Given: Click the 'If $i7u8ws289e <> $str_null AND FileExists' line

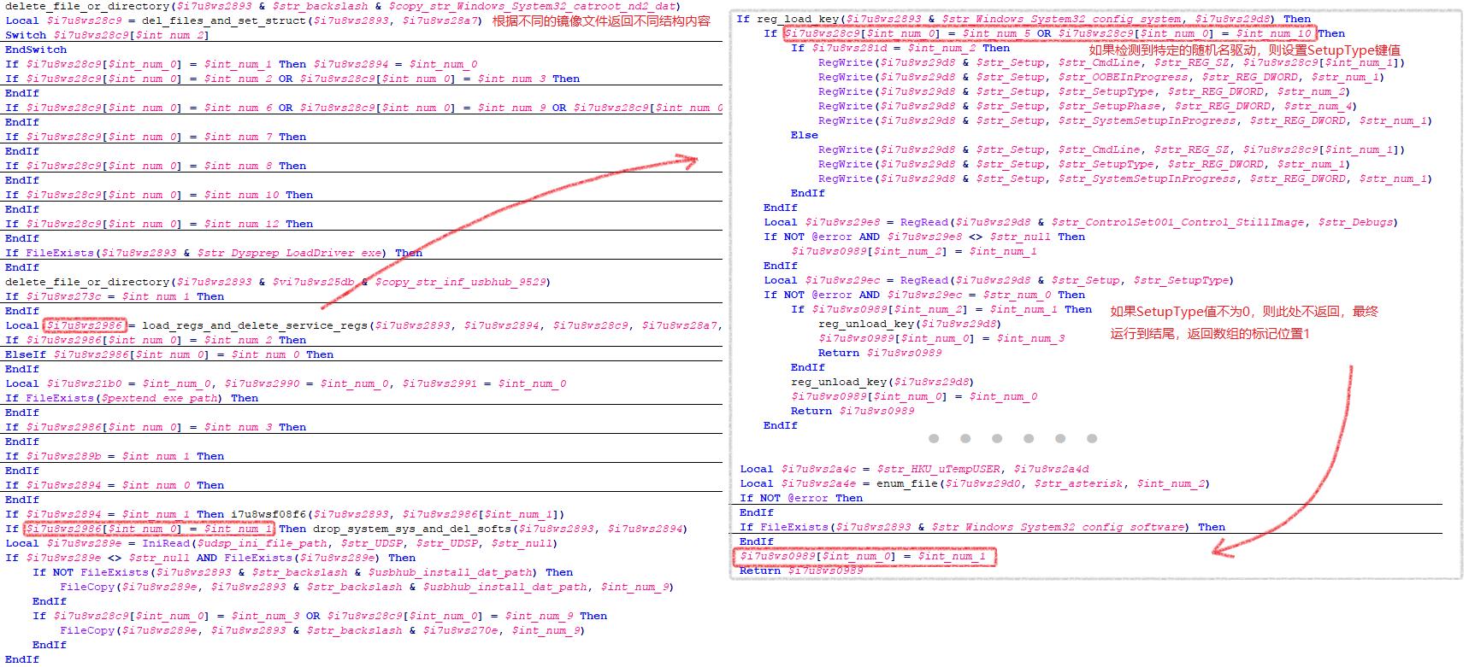Looking at the screenshot, I should pos(210,558).
